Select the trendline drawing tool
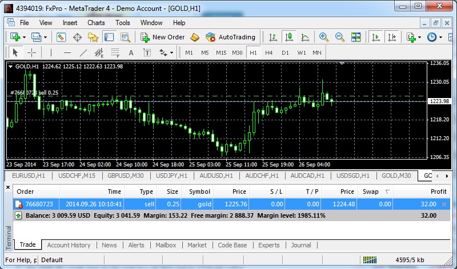Viewport: 457px width, 269px height. point(83,52)
